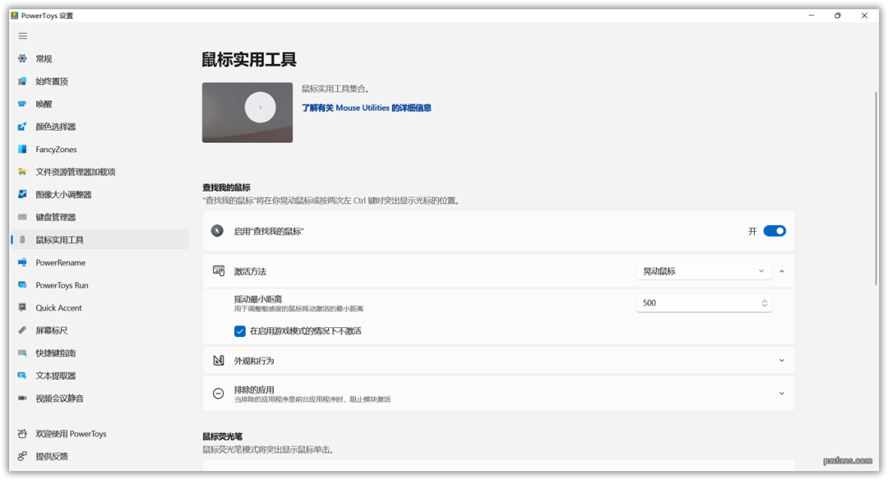Click the 文本提取器 icon

pos(22,376)
